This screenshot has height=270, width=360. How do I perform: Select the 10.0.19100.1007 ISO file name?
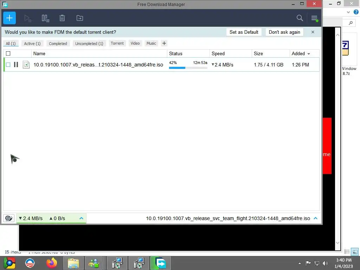pos(98,65)
